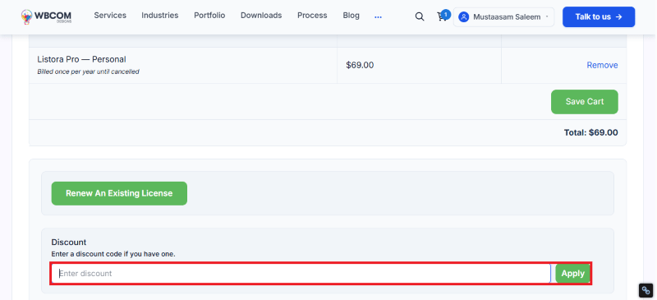This screenshot has height=300, width=657.
Task: Click the Listora Pro — Personal item name
Action: click(x=81, y=59)
